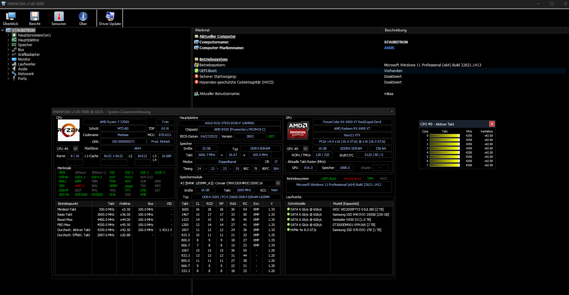Click the Ryzen logo in CPU section
This screenshot has width=569, height=295.
coord(69,130)
